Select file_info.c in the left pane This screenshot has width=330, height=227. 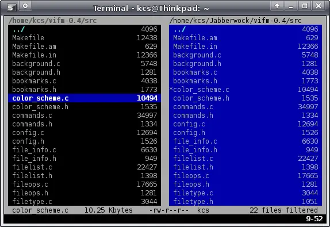85,150
